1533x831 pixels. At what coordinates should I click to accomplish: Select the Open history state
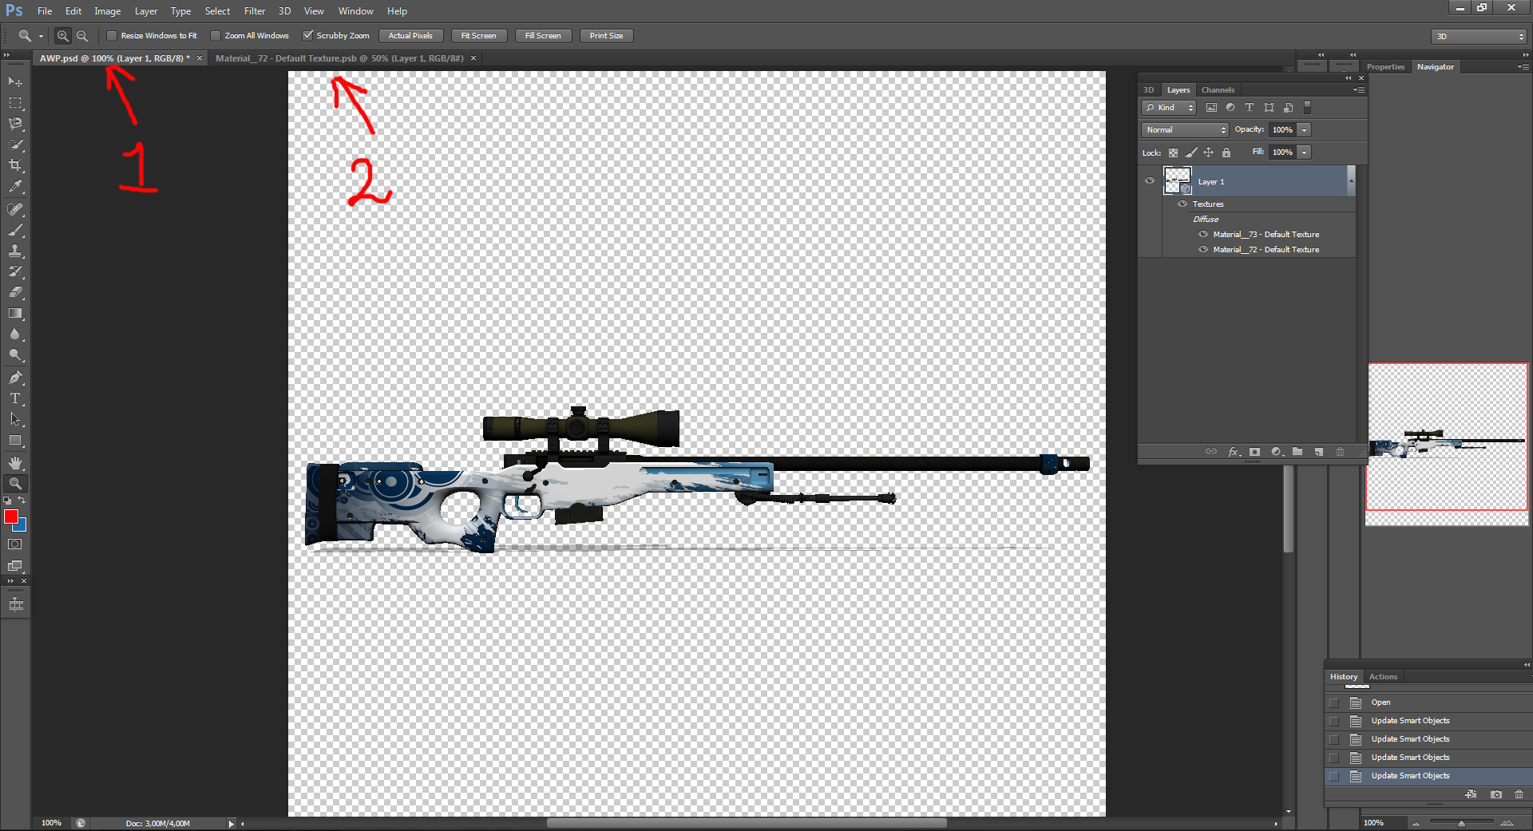point(1428,702)
